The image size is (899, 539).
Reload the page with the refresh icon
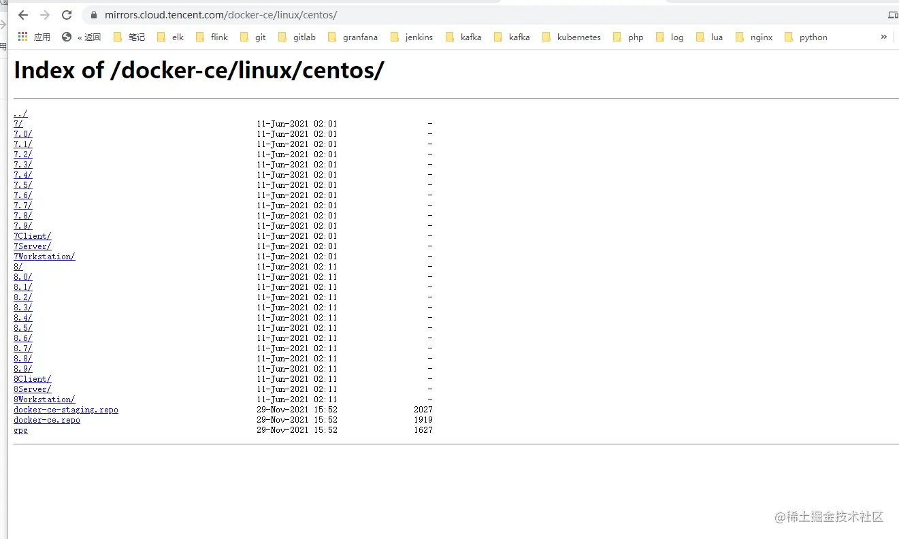click(x=67, y=15)
